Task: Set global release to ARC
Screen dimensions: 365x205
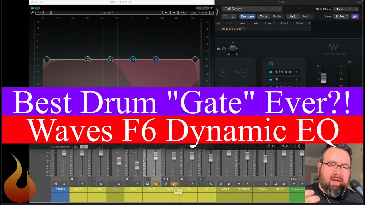Action: pyautogui.click(x=76, y=147)
